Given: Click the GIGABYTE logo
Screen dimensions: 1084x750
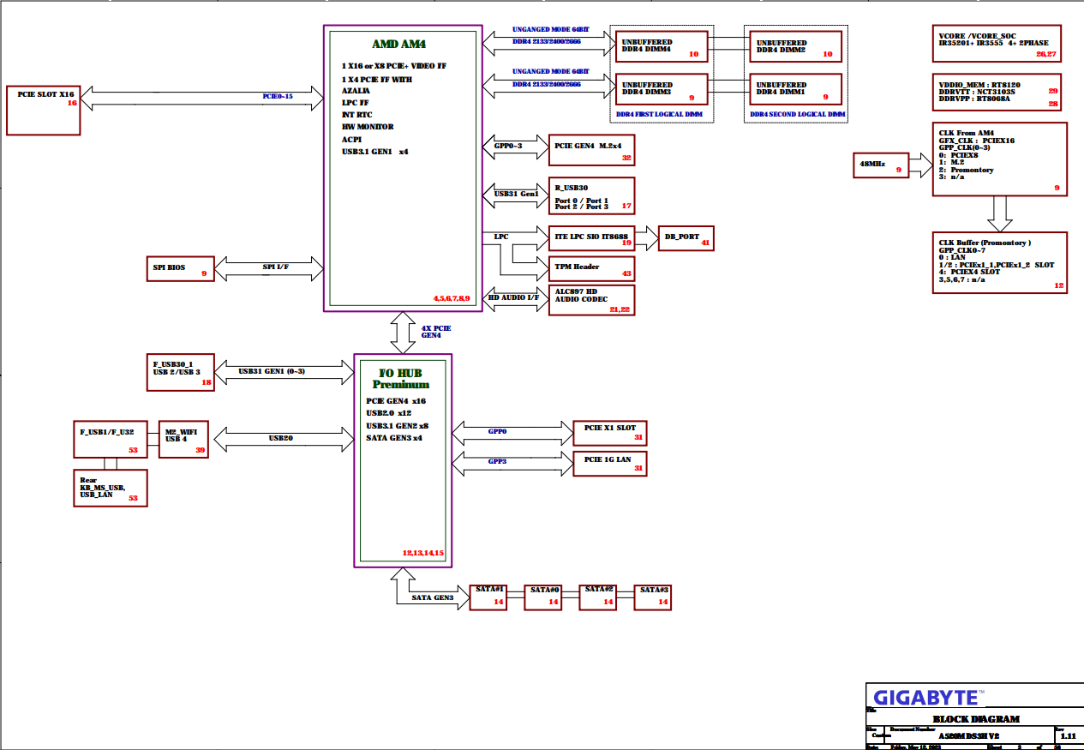Looking at the screenshot, I should click(x=928, y=696).
